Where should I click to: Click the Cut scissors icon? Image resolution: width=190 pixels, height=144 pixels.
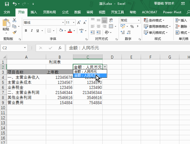point(14,20)
